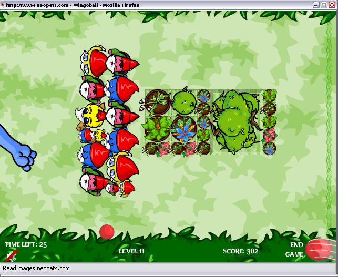Close the Wingoball Firefox window
Screen dimensions: 338x277
[332, 5]
